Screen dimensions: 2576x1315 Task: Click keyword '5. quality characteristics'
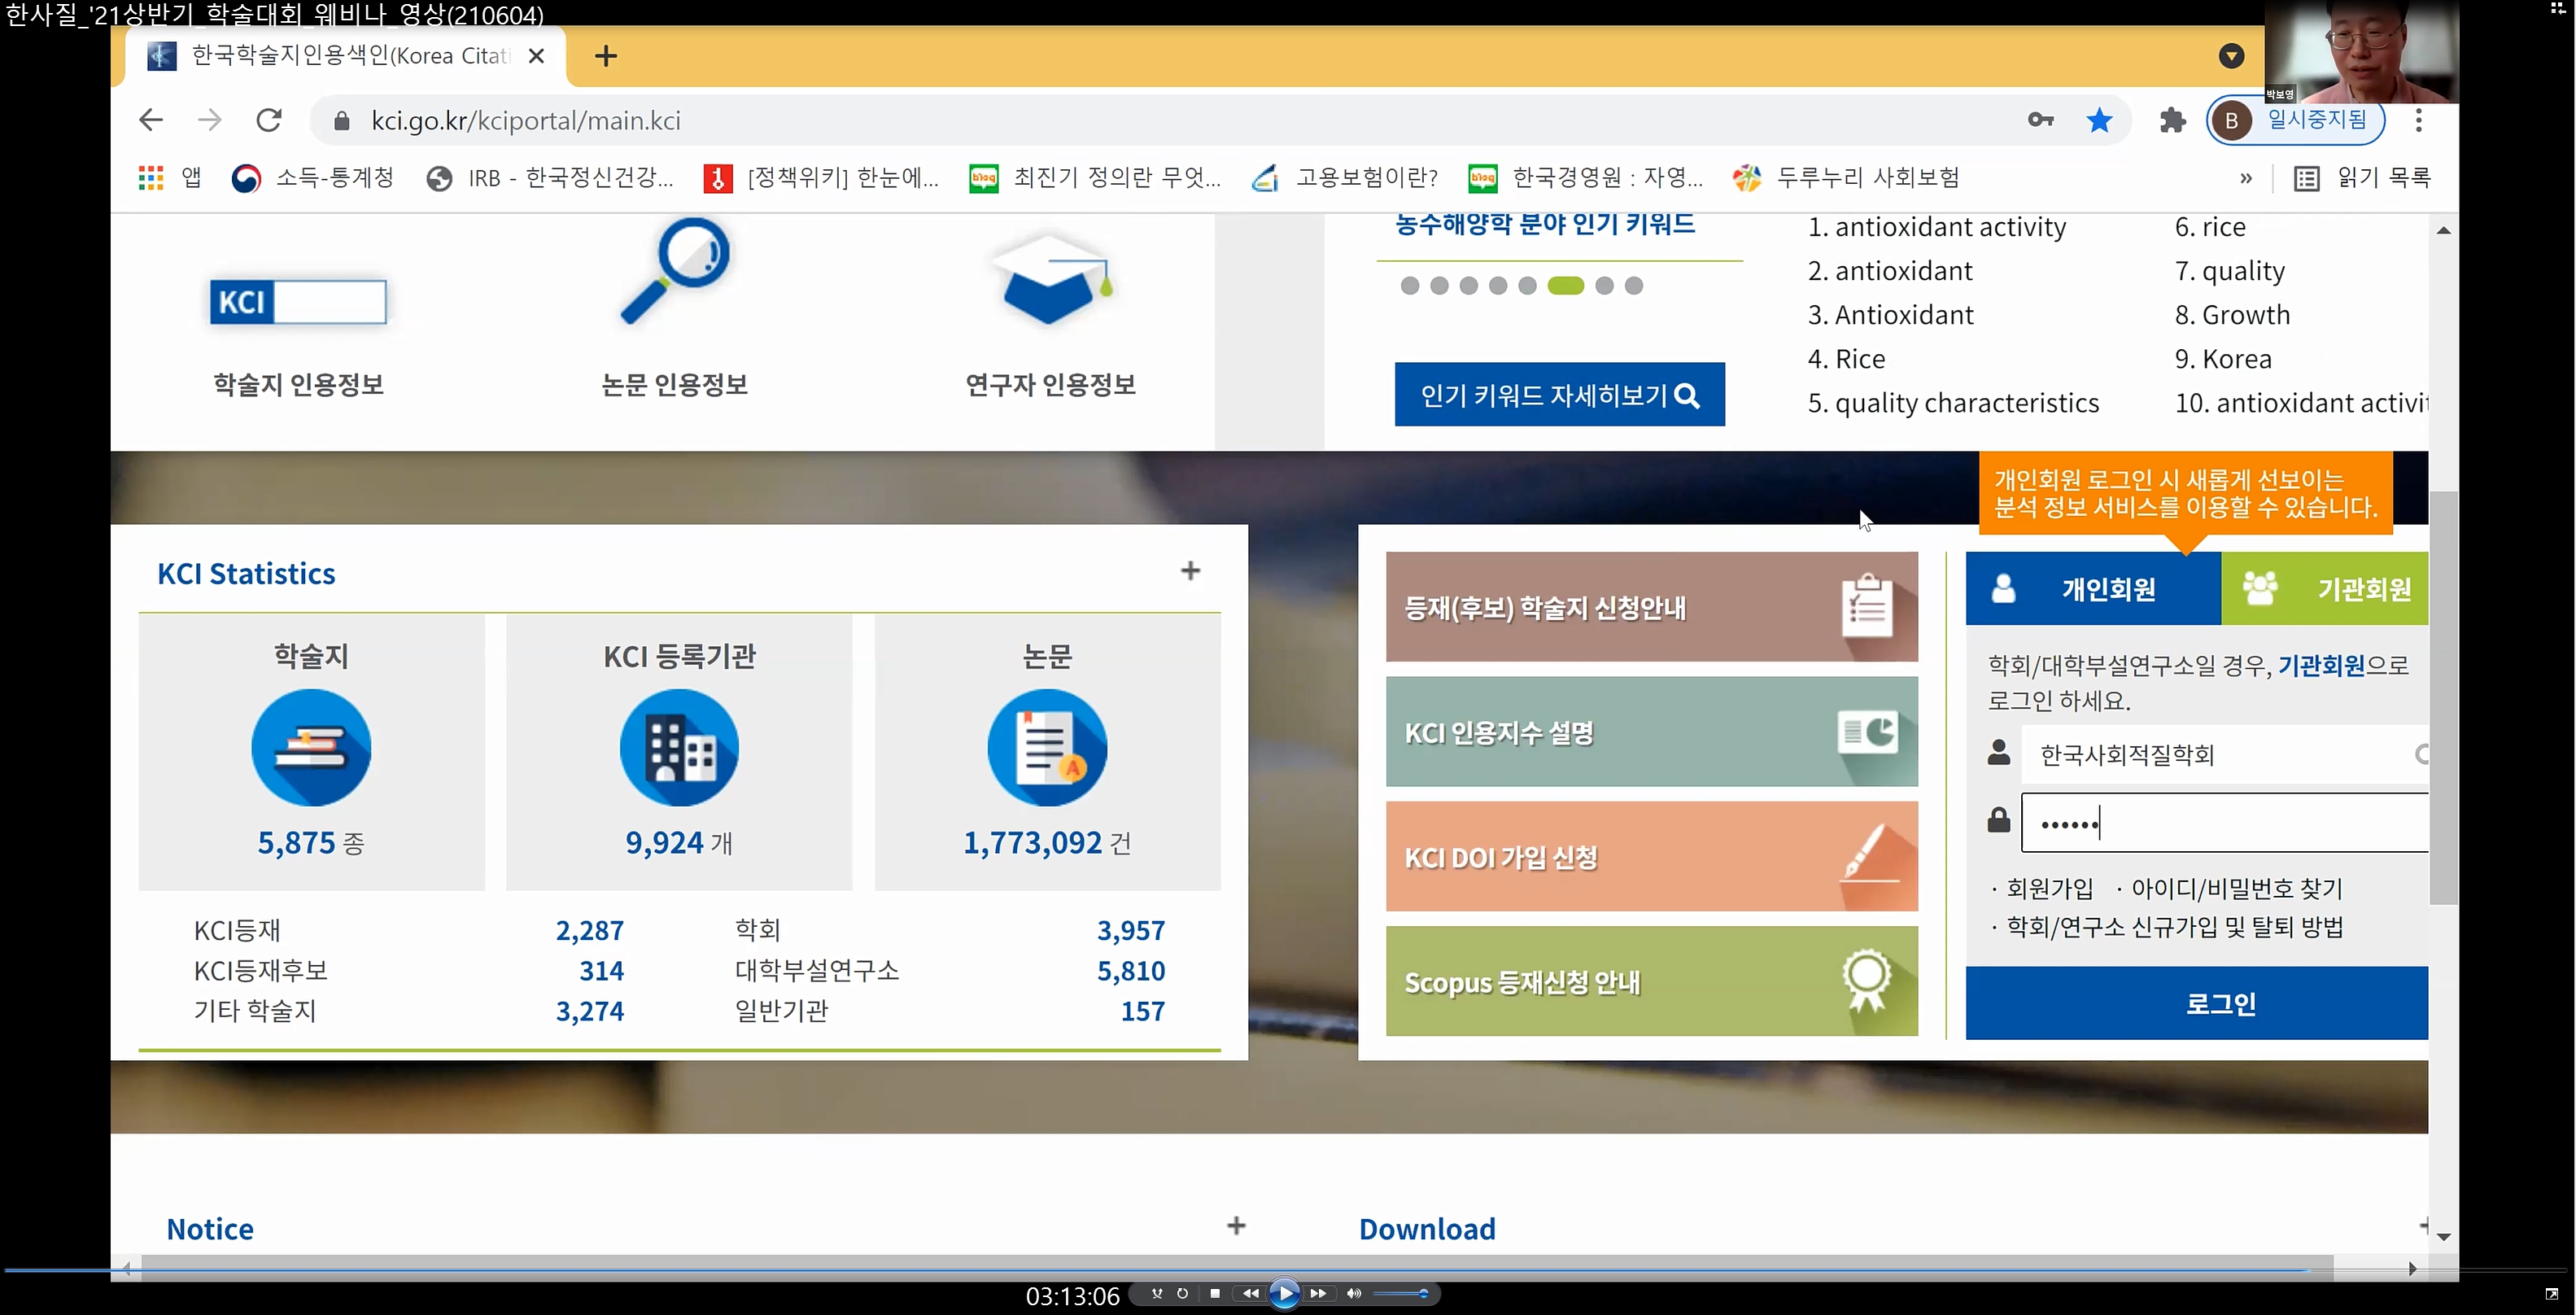tap(1953, 403)
